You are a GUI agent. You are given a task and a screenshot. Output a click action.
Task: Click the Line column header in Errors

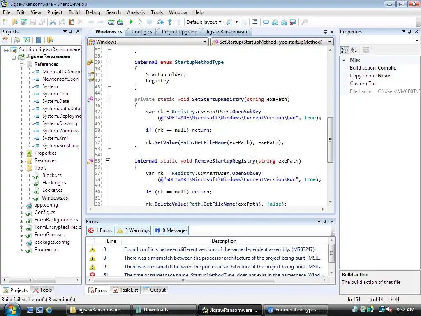click(111, 241)
